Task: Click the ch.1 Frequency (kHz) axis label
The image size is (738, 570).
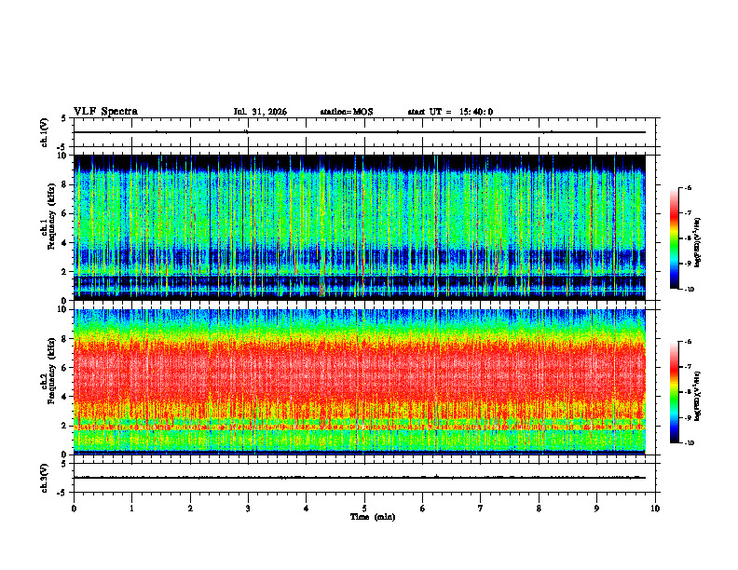Action: [48, 227]
